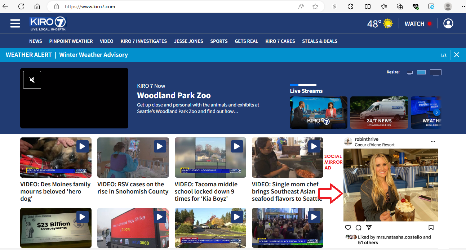Viewport: 466px width, 250px height.
Task: Open the STEALS & DEALS section
Action: click(320, 41)
